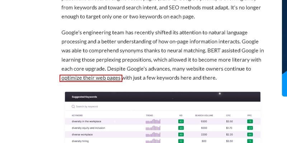Select the 'diversity equity and inclusion' keyword
This screenshot has height=143, width=287.
coord(88,128)
